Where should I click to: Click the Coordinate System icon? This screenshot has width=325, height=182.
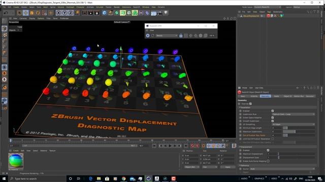(77, 13)
